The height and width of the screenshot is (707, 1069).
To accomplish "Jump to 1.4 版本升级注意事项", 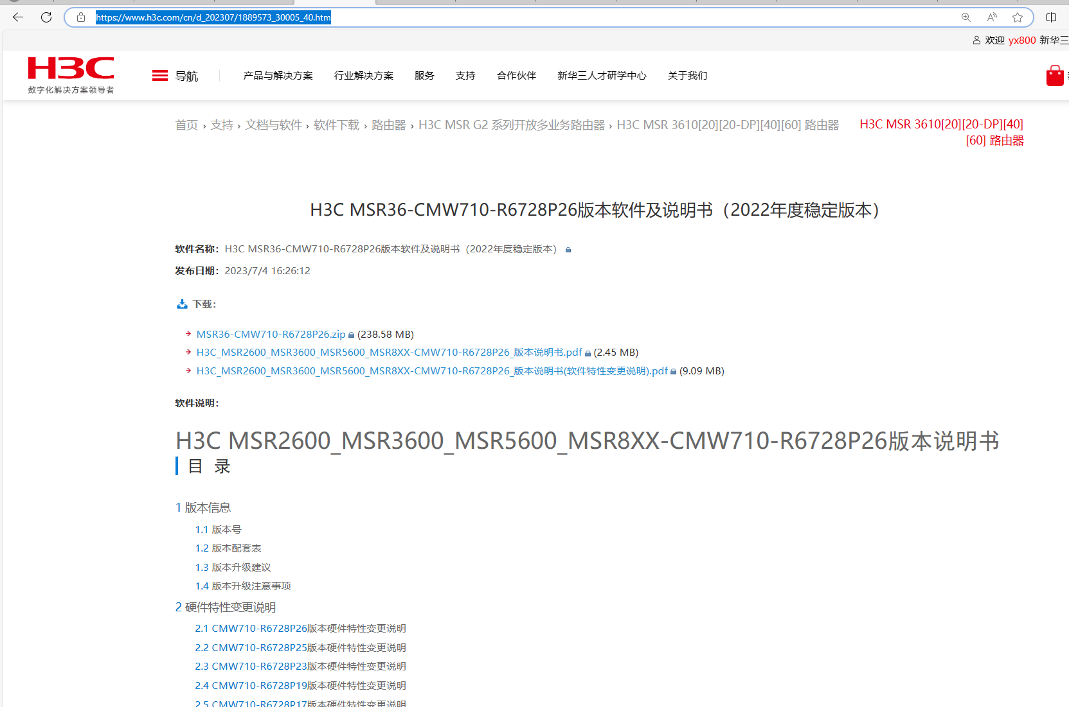I will [x=243, y=586].
